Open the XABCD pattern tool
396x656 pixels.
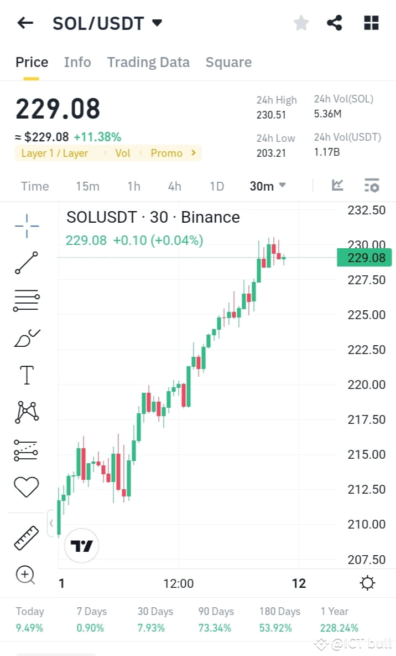click(x=25, y=411)
